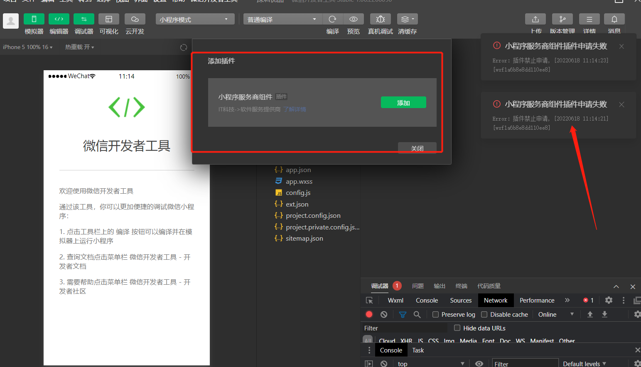Clear the Network log icon
The width and height of the screenshot is (641, 367).
384,314
